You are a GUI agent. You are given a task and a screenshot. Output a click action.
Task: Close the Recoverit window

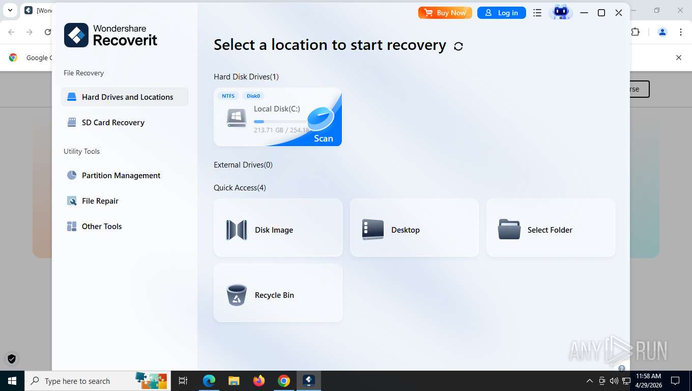pos(619,13)
